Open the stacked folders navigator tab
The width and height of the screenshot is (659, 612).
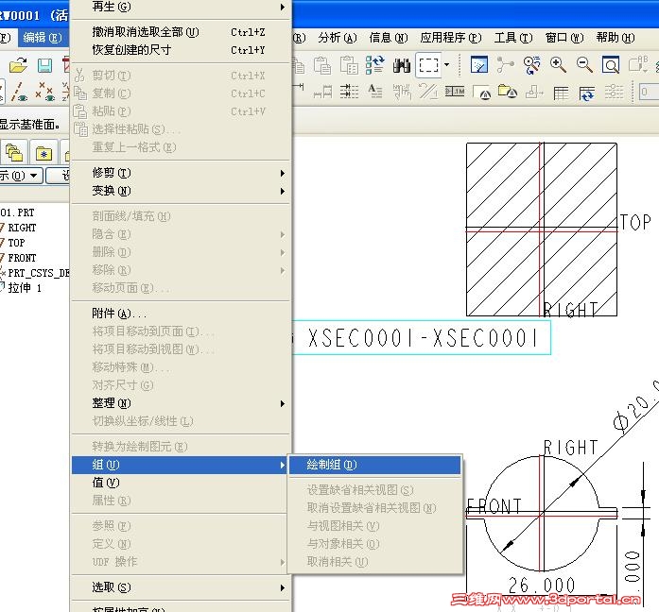click(14, 153)
